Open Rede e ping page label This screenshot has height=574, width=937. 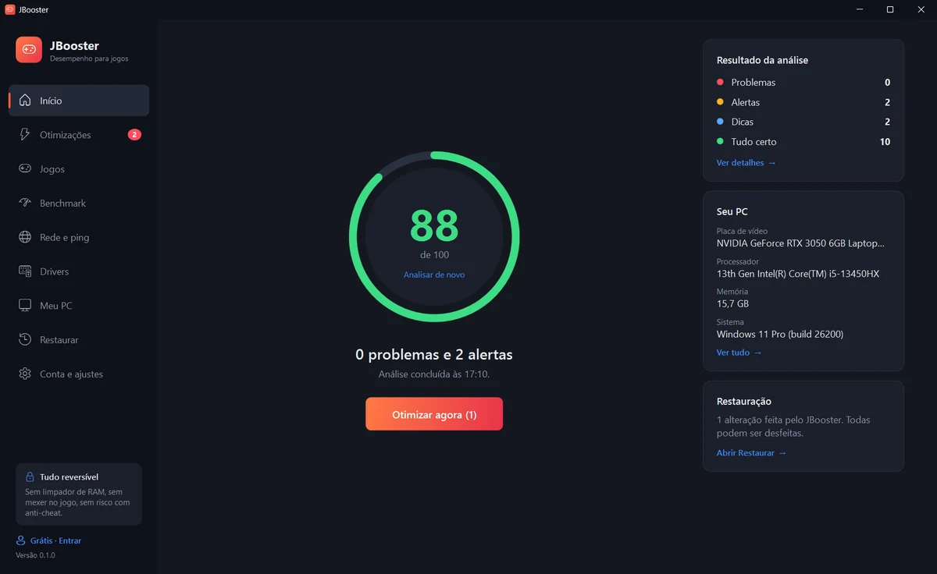[x=65, y=237]
